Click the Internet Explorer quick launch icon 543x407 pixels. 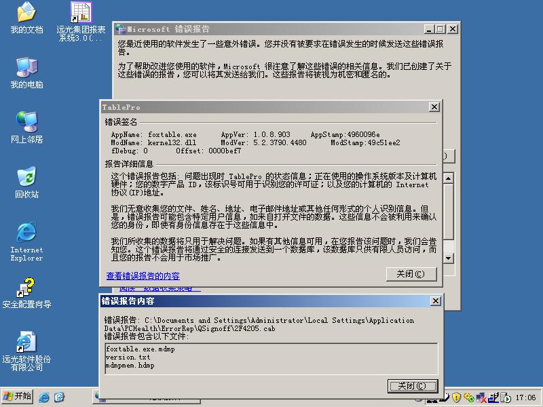pos(44,397)
